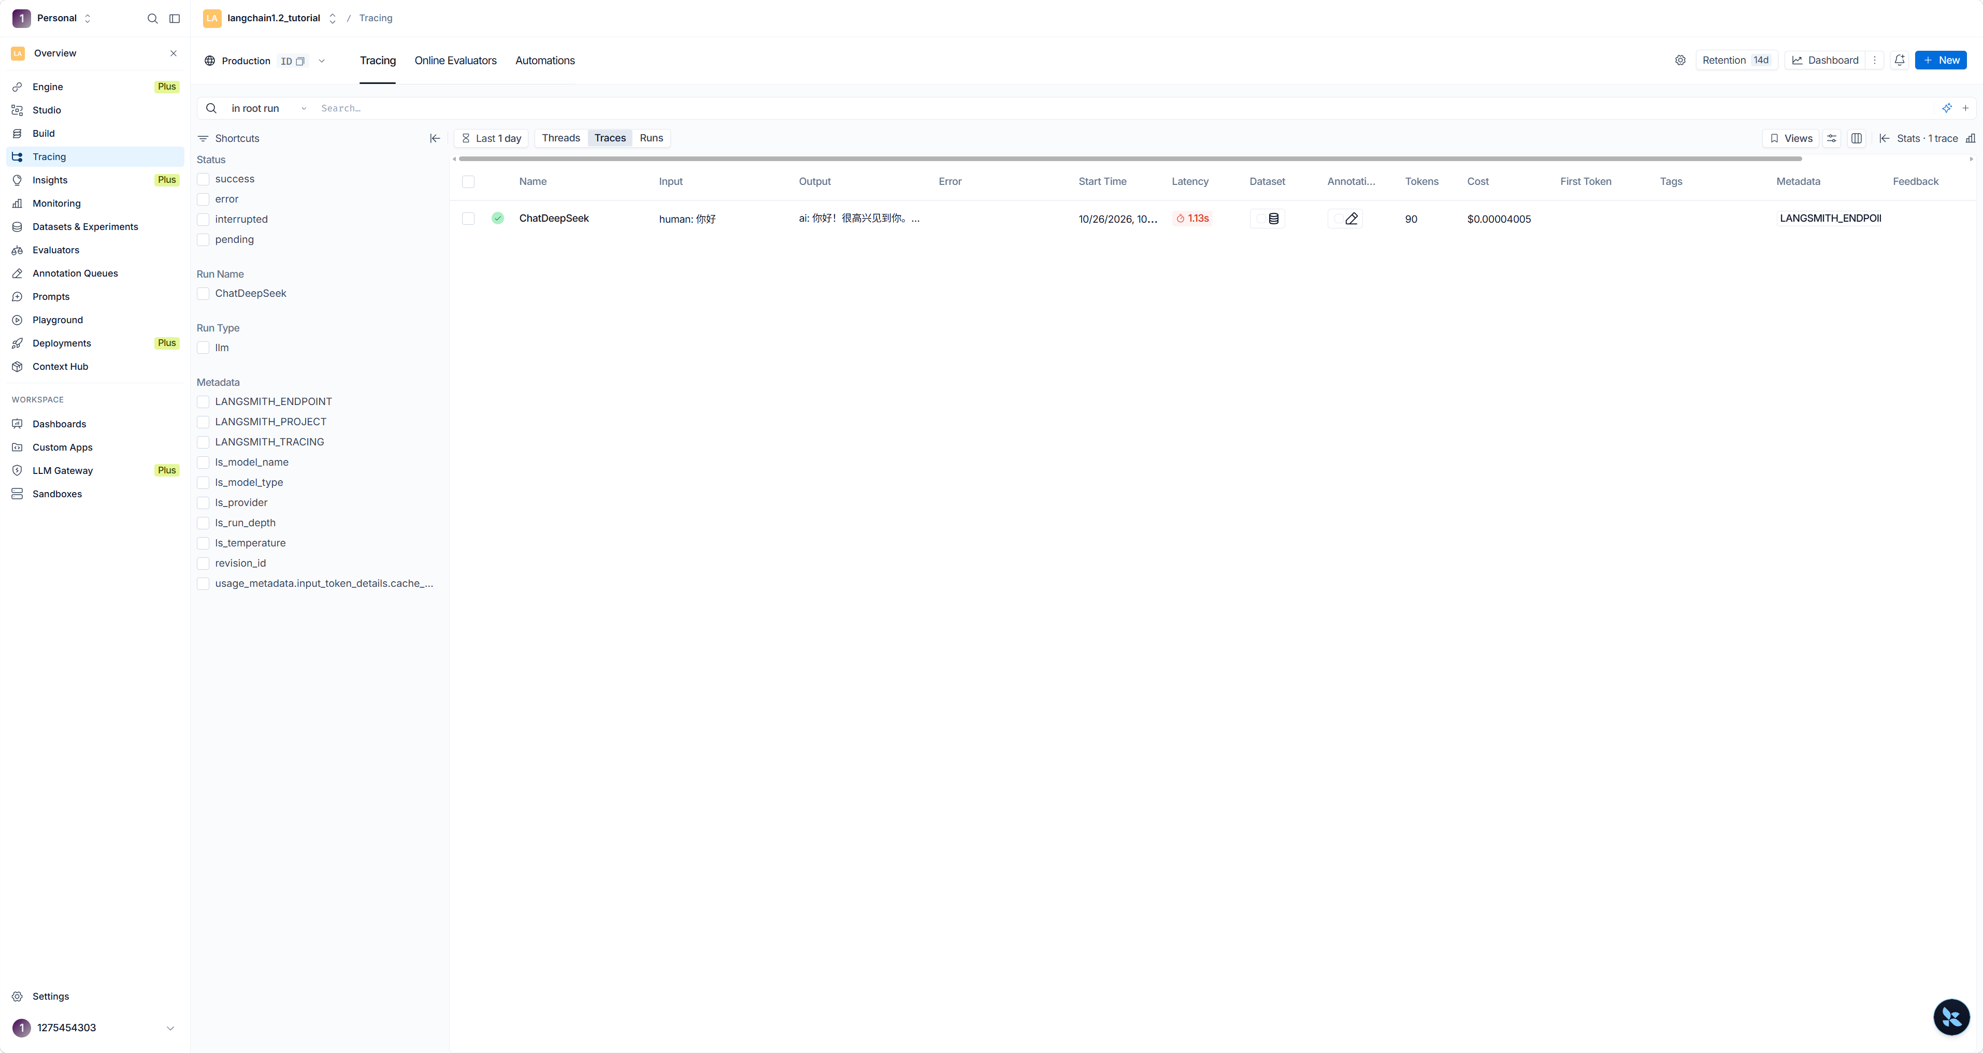Screen dimensions: 1983x1053
Task: Open the Last 1 day time filter
Action: [491, 139]
